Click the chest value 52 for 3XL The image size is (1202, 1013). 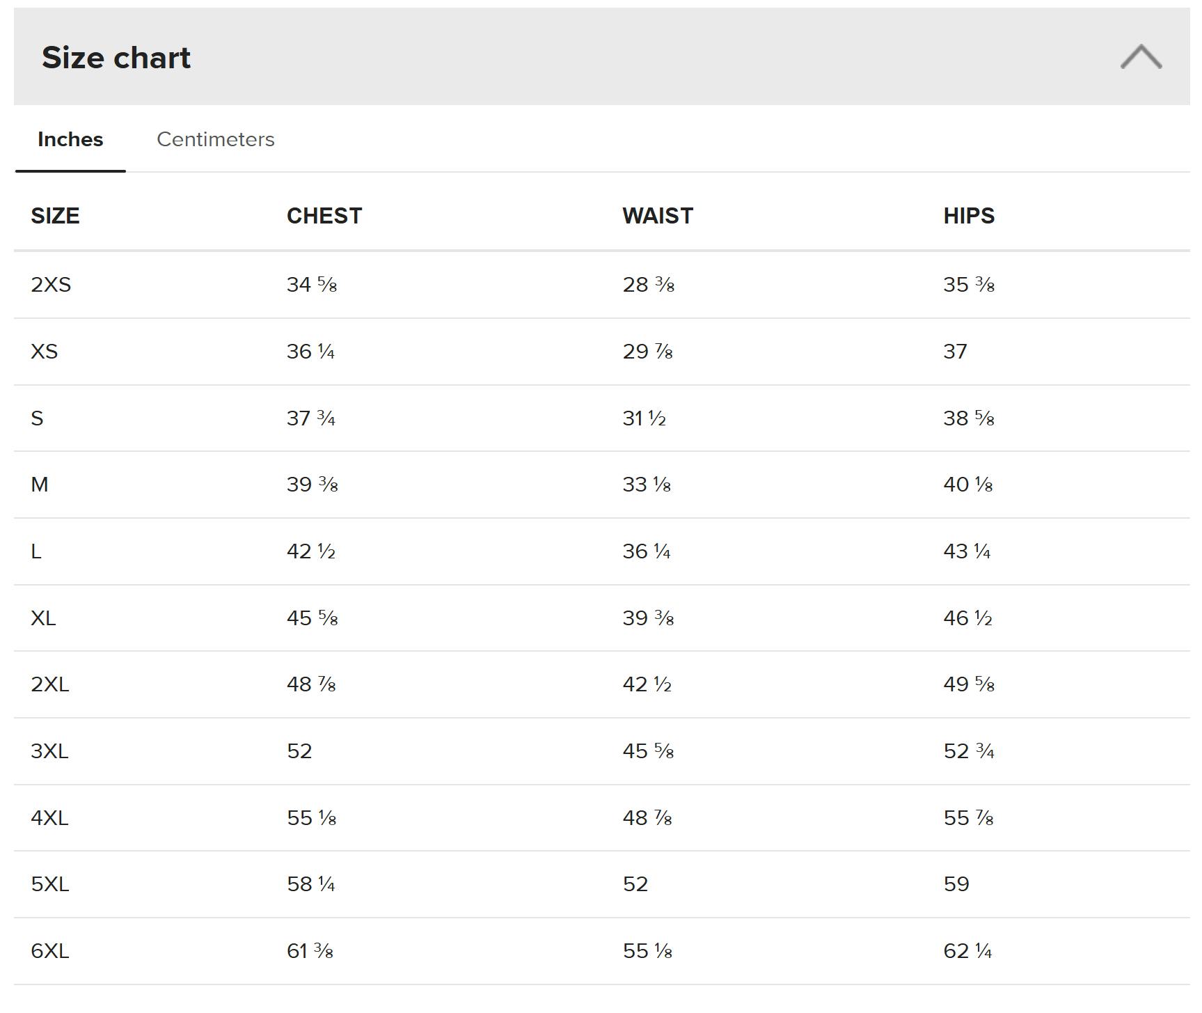(299, 751)
